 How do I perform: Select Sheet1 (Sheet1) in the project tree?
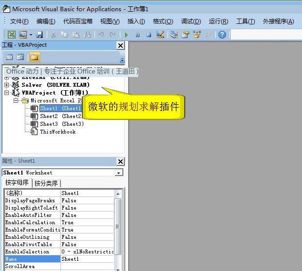click(61, 108)
